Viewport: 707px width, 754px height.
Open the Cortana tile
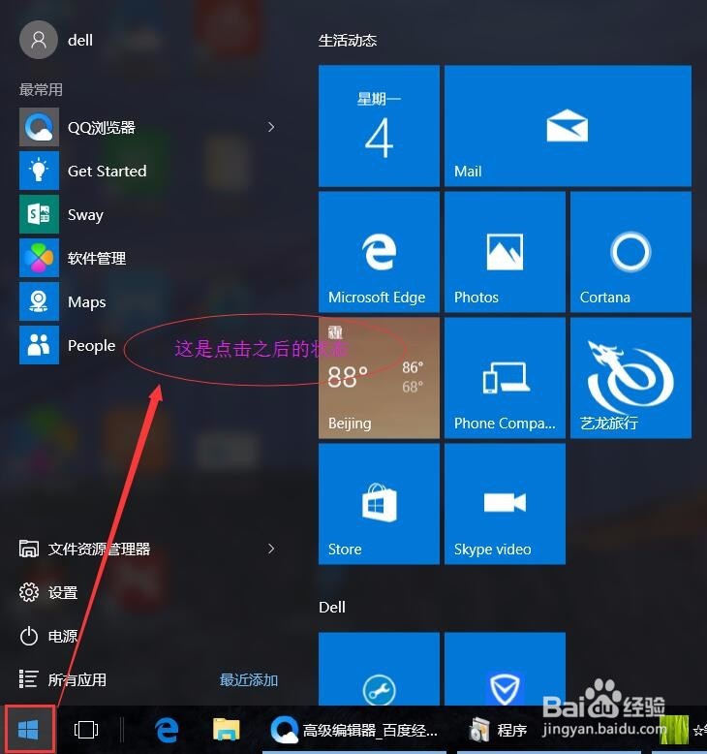[631, 252]
